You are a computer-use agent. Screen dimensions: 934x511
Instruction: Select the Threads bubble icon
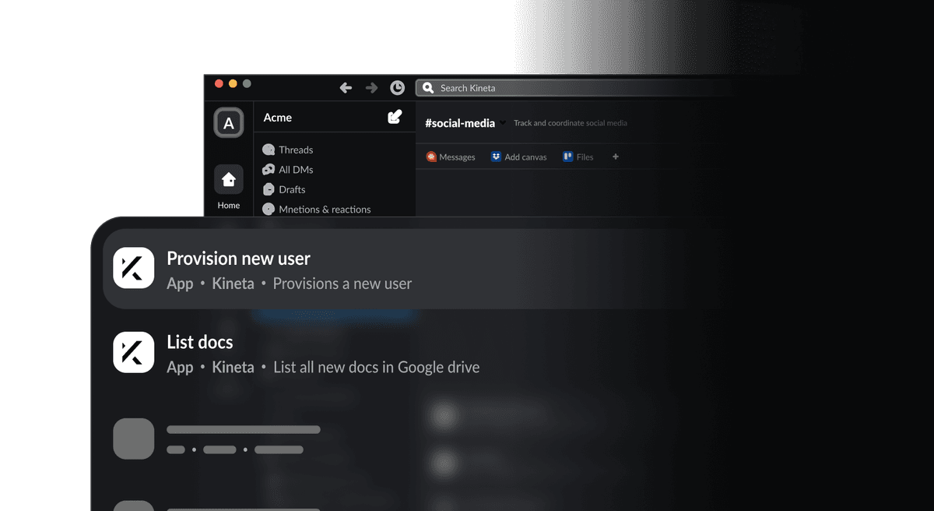point(269,150)
